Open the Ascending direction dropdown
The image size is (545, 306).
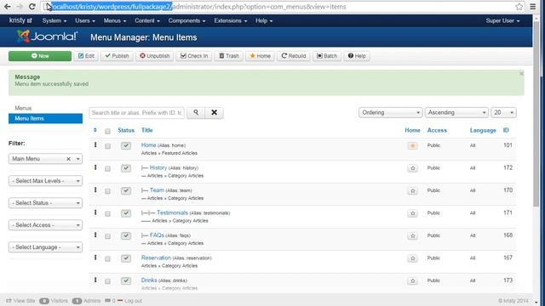click(456, 112)
